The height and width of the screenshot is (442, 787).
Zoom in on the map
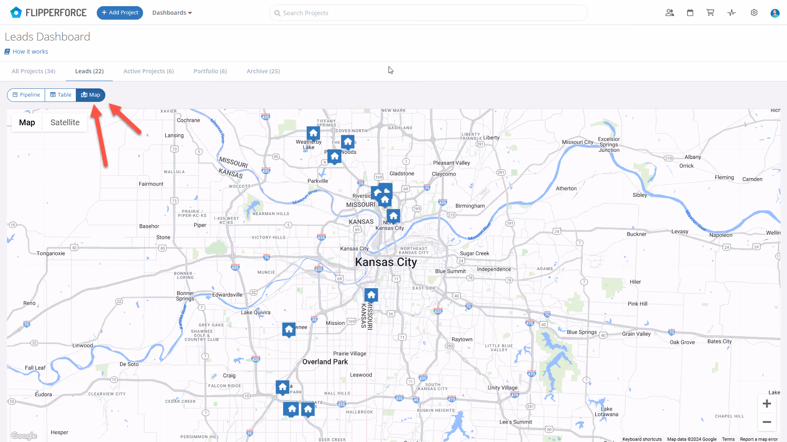(767, 404)
